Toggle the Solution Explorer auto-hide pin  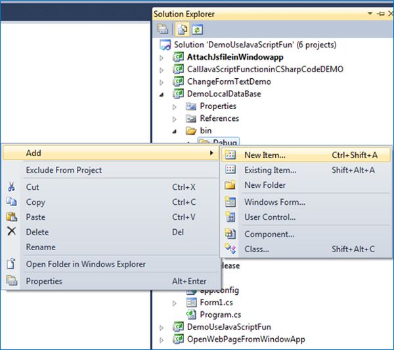(x=379, y=13)
